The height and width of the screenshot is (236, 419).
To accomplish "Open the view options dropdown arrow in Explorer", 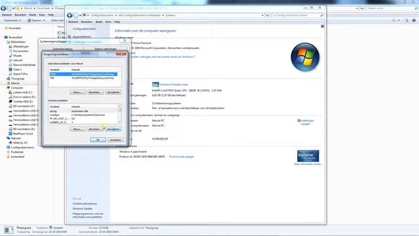I will (399, 20).
